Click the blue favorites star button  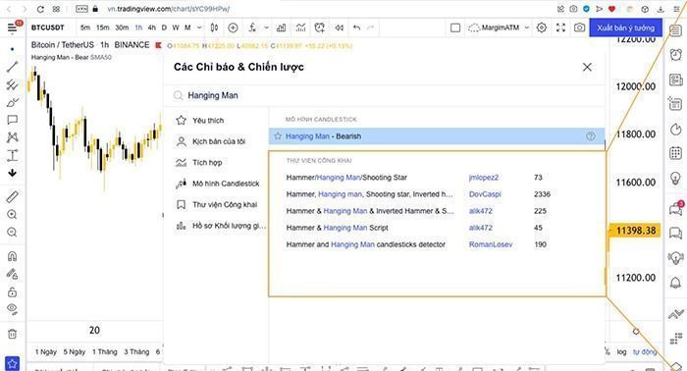12,363
